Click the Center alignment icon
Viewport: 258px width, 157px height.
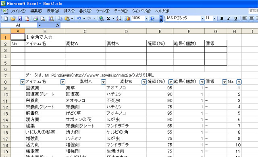(x=252, y=19)
